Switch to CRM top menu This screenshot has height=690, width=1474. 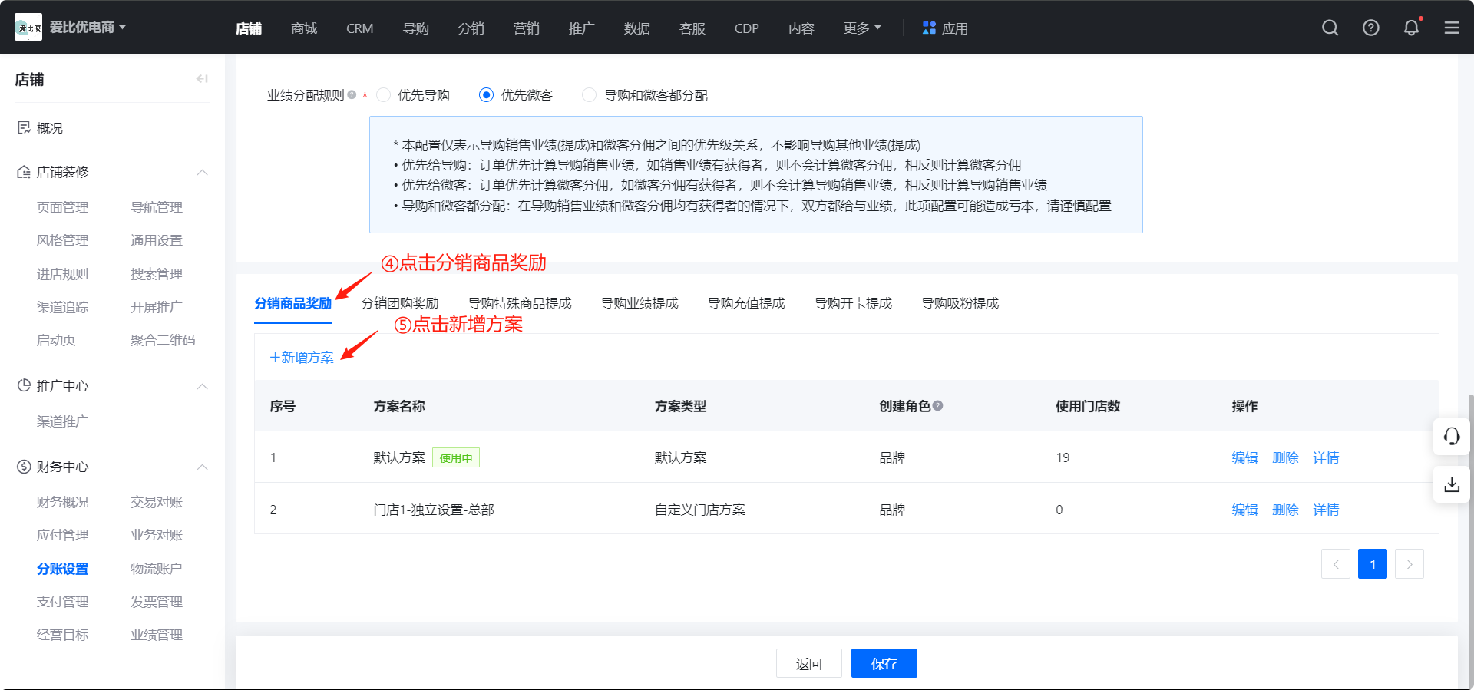point(359,28)
